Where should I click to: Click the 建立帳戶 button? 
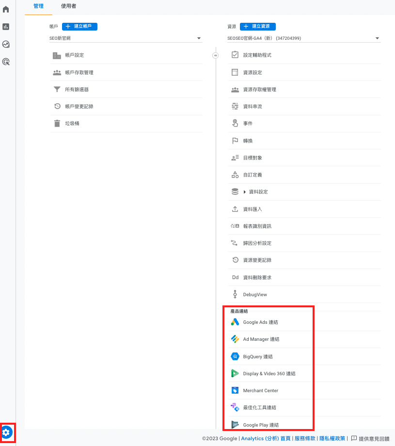pyautogui.click(x=79, y=27)
